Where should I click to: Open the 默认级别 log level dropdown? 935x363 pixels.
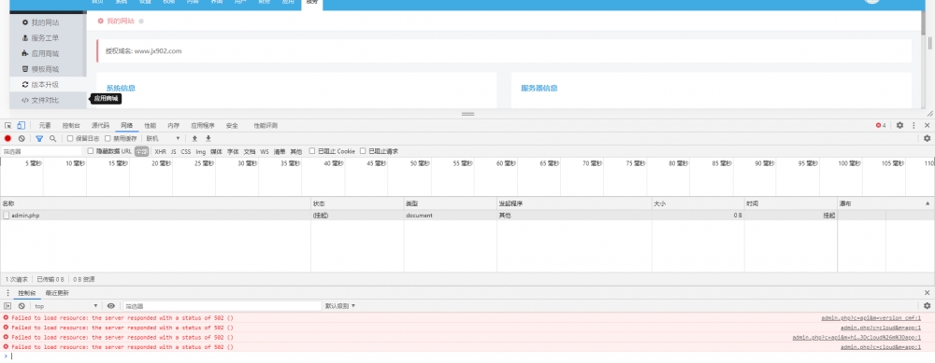click(340, 306)
